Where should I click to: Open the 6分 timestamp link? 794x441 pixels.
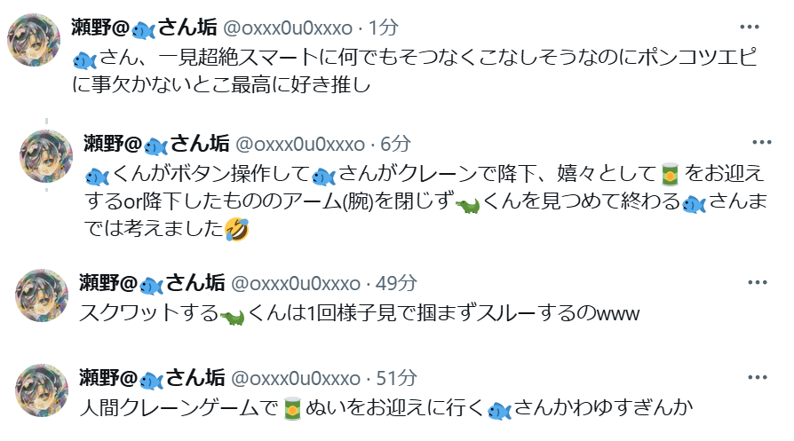point(395,144)
